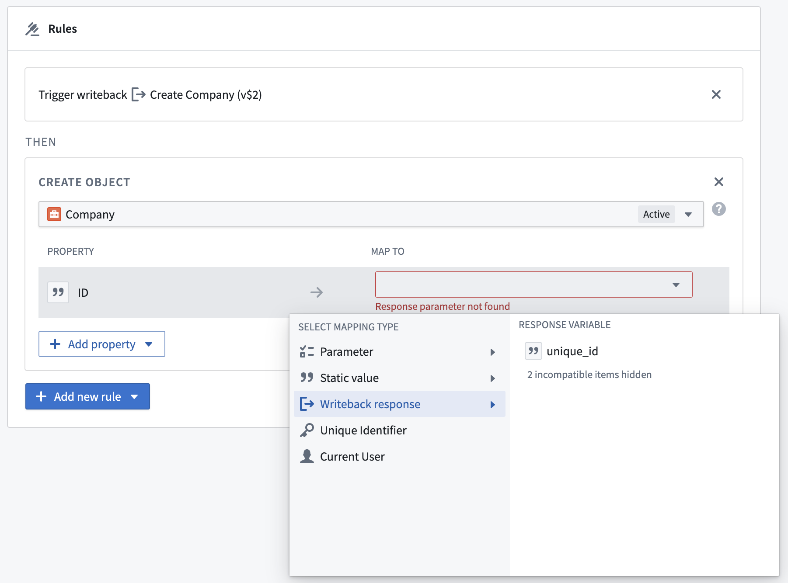Click the string type icon beside ID
This screenshot has width=788, height=583.
coord(58,292)
